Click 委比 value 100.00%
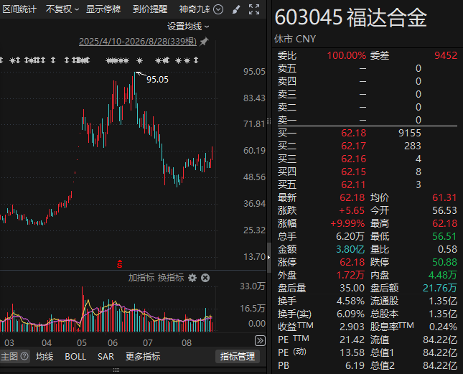 pos(347,55)
